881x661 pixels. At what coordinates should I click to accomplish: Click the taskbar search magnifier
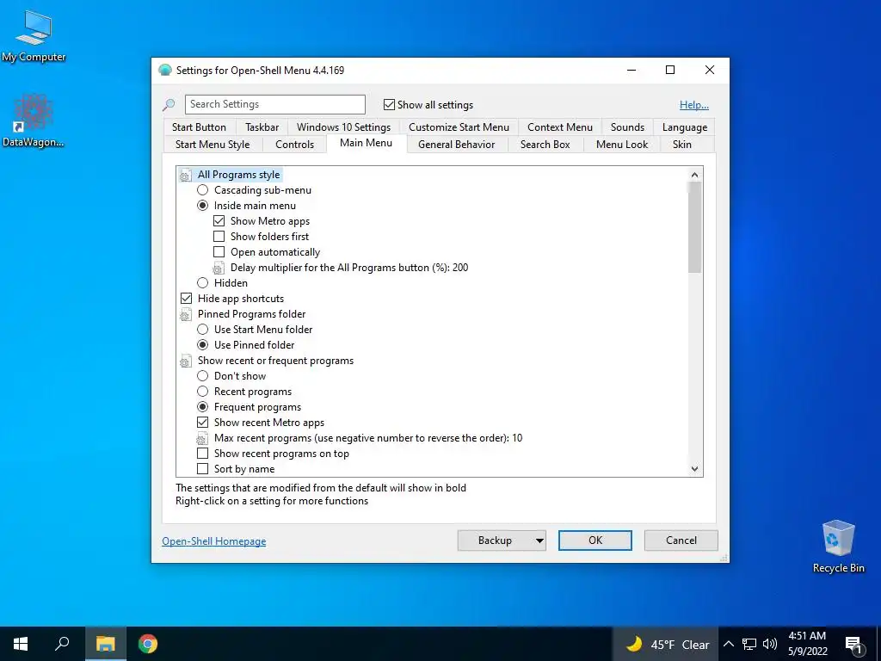pyautogui.click(x=62, y=644)
